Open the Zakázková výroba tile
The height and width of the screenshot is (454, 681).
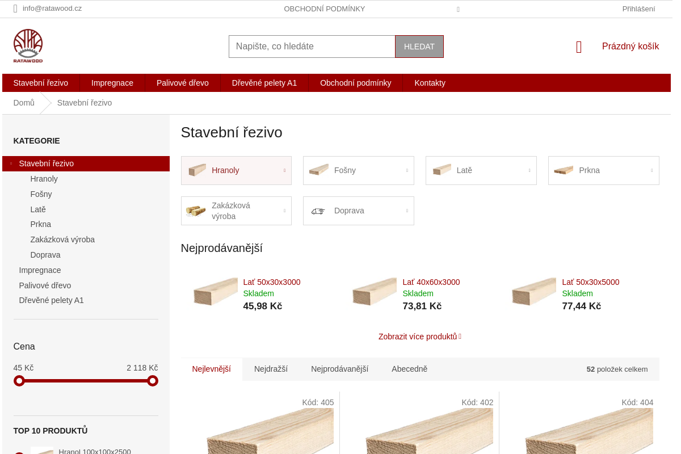coord(236,211)
